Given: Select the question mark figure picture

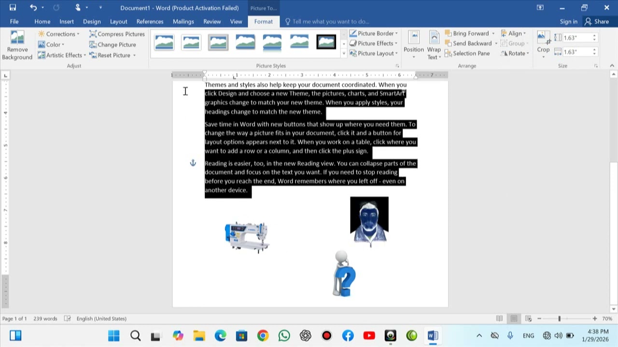Looking at the screenshot, I should coord(344,274).
